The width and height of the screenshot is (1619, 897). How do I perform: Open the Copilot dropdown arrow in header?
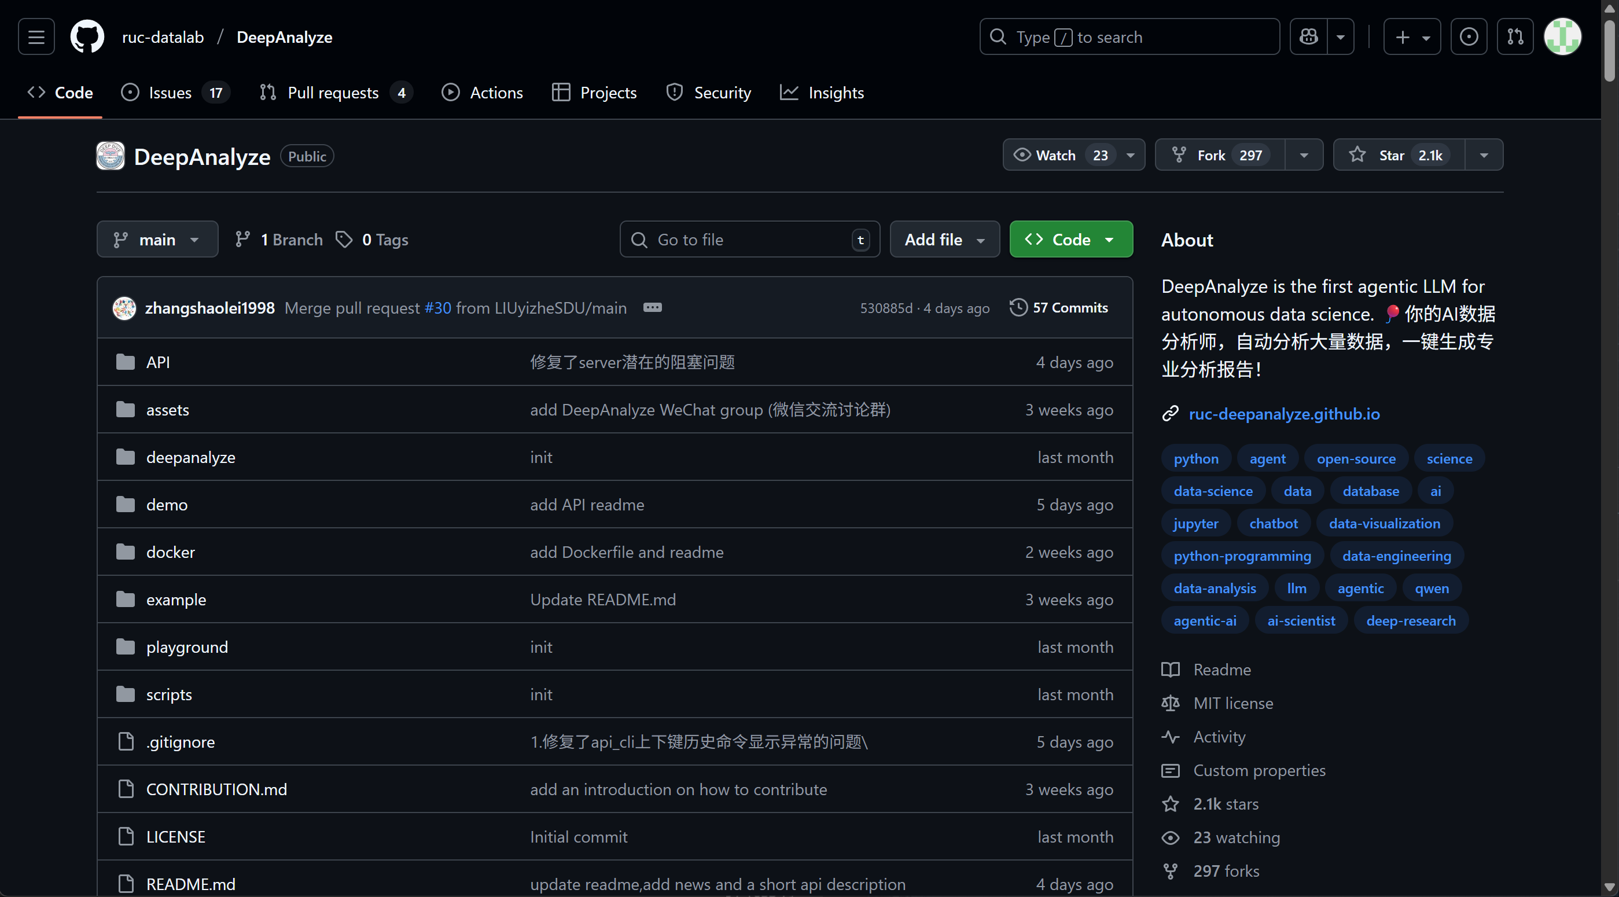[x=1341, y=37]
